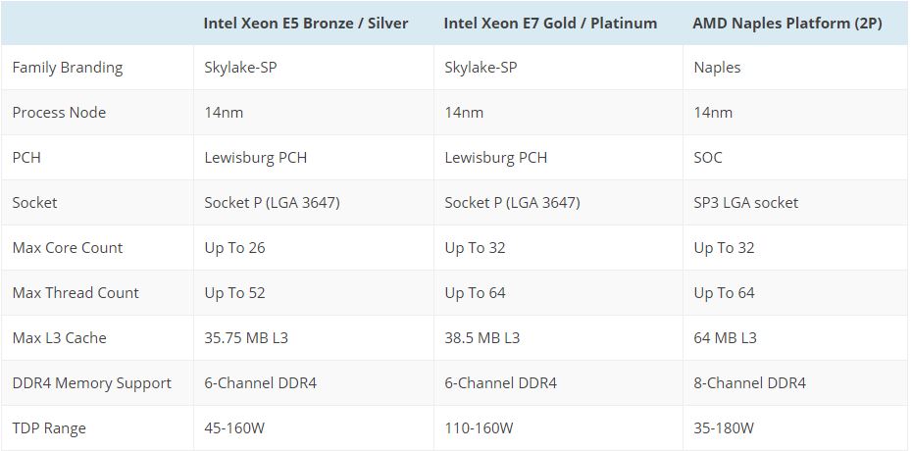912x451 pixels.
Task: Select the DDR4 Memory Support row label
Action: [x=91, y=383]
